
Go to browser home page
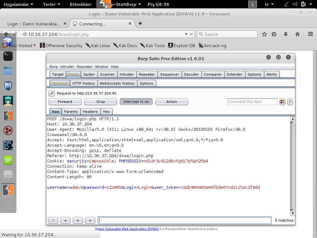click(x=297, y=34)
